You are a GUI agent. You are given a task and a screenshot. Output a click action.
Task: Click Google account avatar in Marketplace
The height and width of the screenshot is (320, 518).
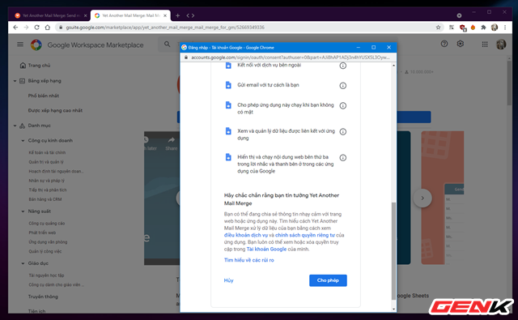(x=501, y=45)
